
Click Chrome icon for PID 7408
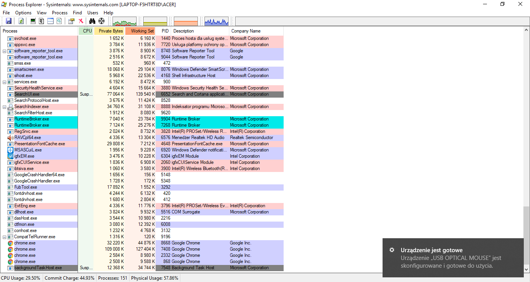pos(10,249)
